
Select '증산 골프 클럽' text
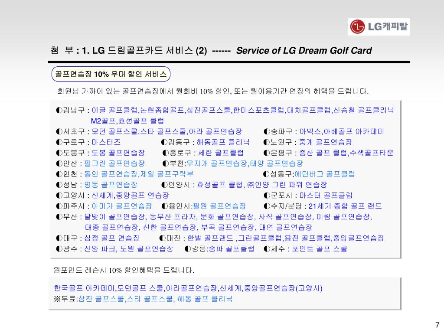(x=323, y=153)
